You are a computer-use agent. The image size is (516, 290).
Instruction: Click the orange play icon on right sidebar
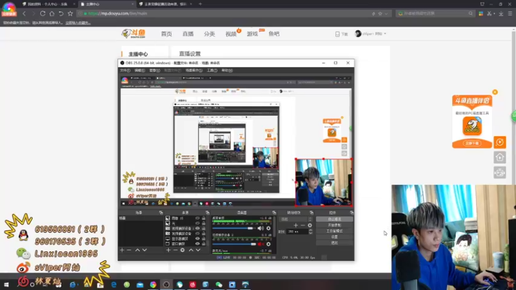(x=499, y=142)
